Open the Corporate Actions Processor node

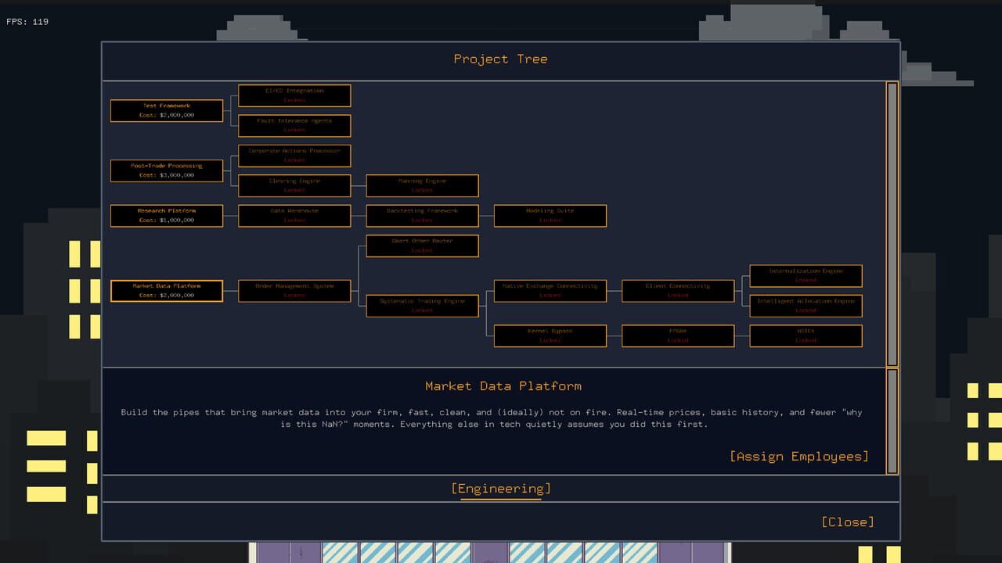point(294,156)
